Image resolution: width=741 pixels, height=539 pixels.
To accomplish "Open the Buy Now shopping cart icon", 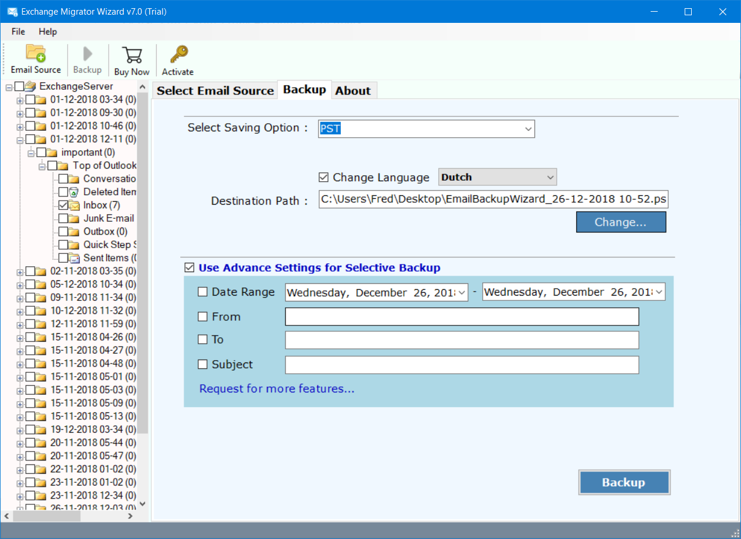I will click(x=132, y=55).
